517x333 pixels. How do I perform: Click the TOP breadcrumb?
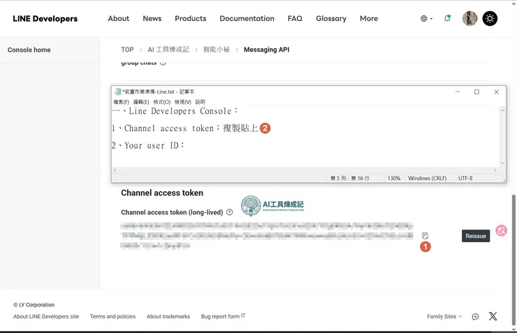pos(127,50)
